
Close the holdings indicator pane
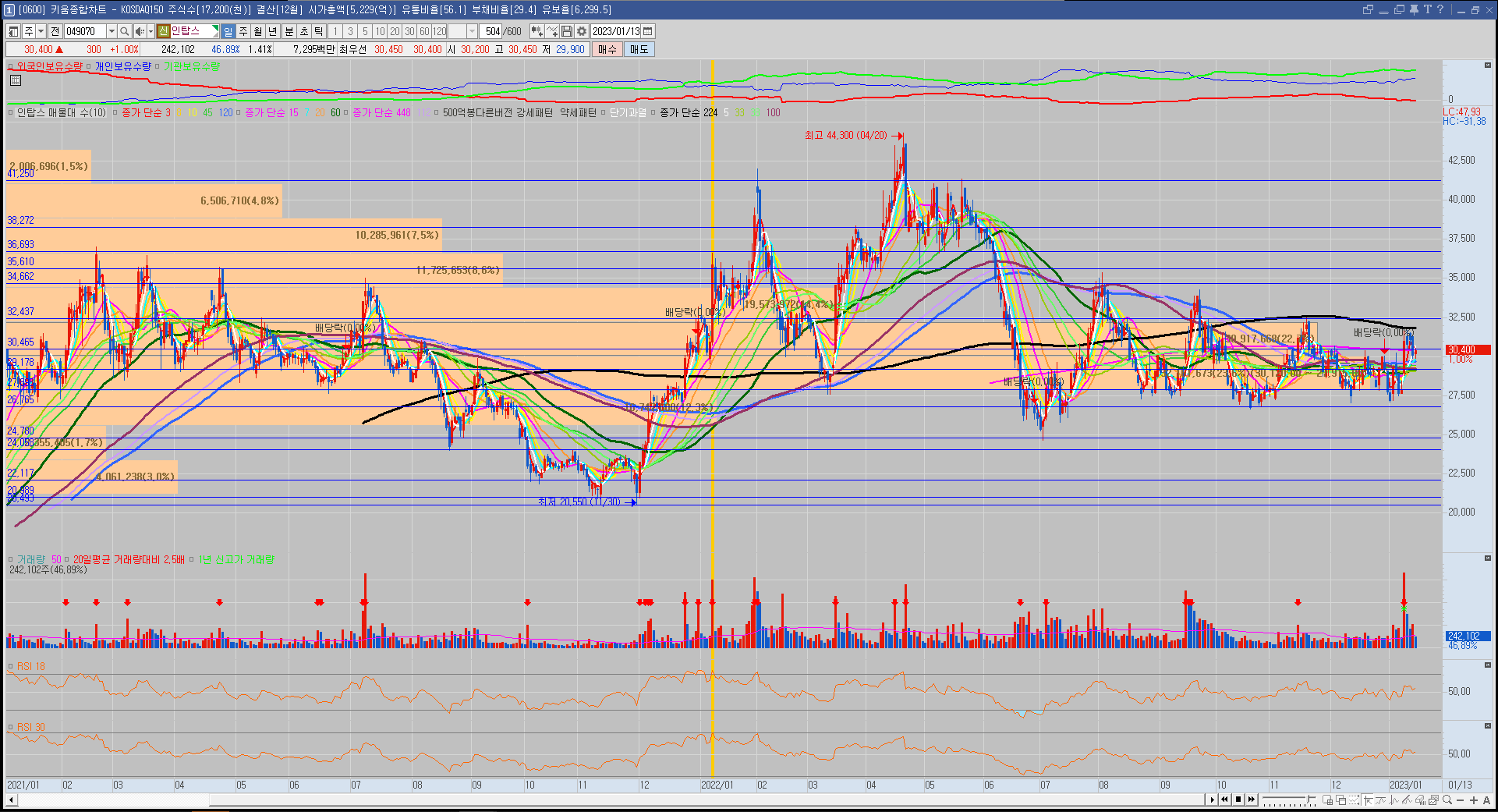click(x=1488, y=66)
